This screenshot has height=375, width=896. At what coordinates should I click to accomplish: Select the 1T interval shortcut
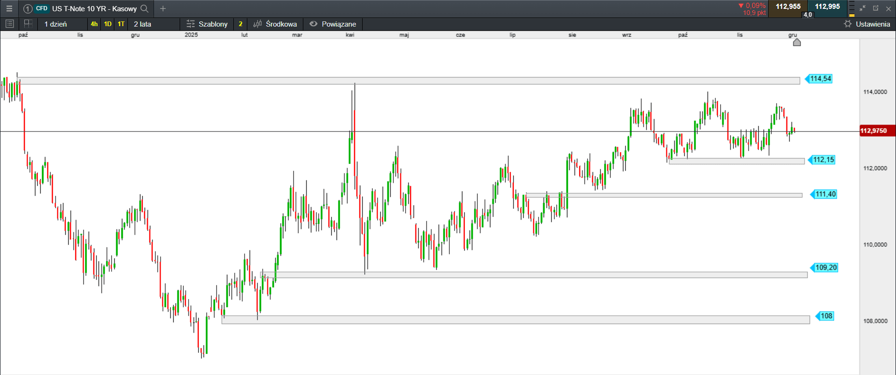(121, 24)
